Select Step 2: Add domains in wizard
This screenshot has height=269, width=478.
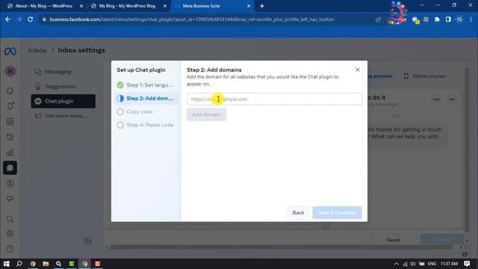coord(146,98)
